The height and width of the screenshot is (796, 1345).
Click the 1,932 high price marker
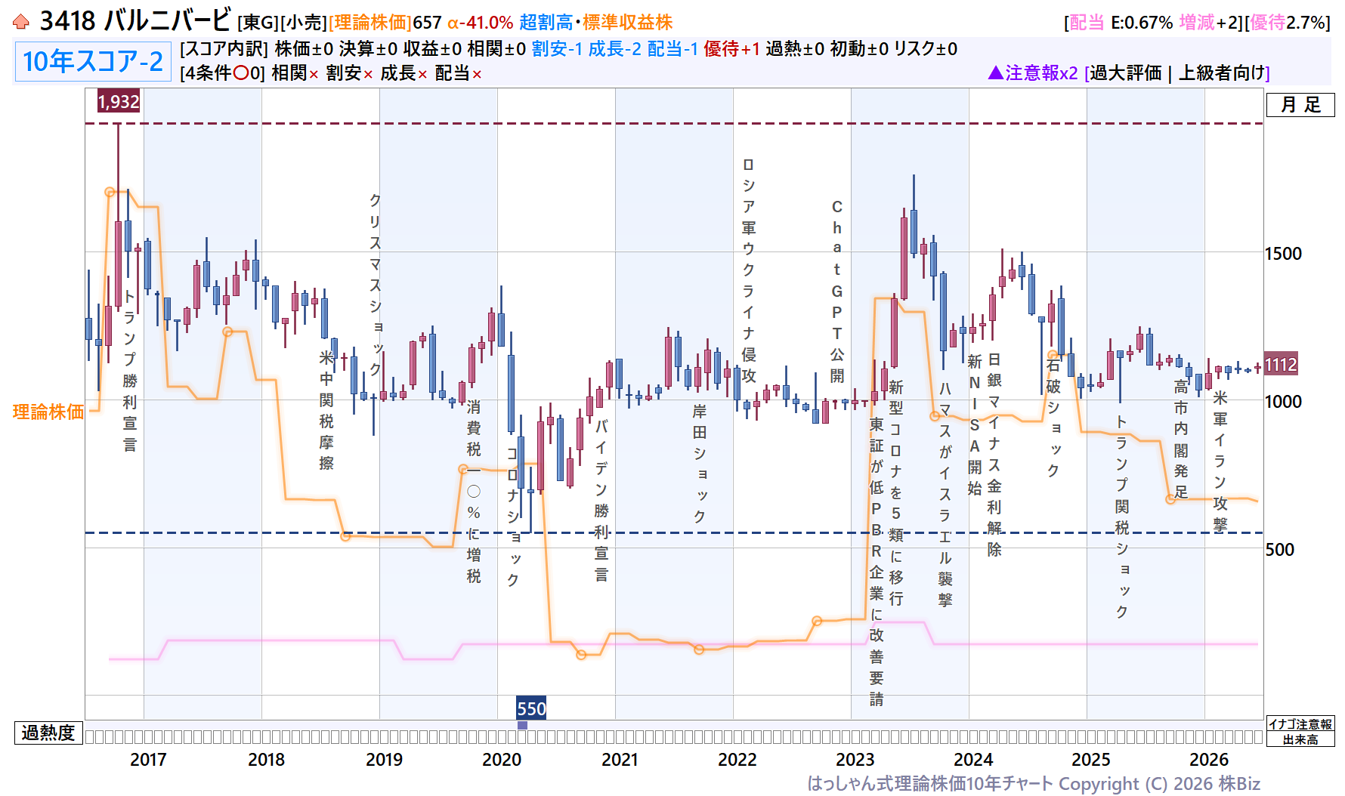[119, 101]
